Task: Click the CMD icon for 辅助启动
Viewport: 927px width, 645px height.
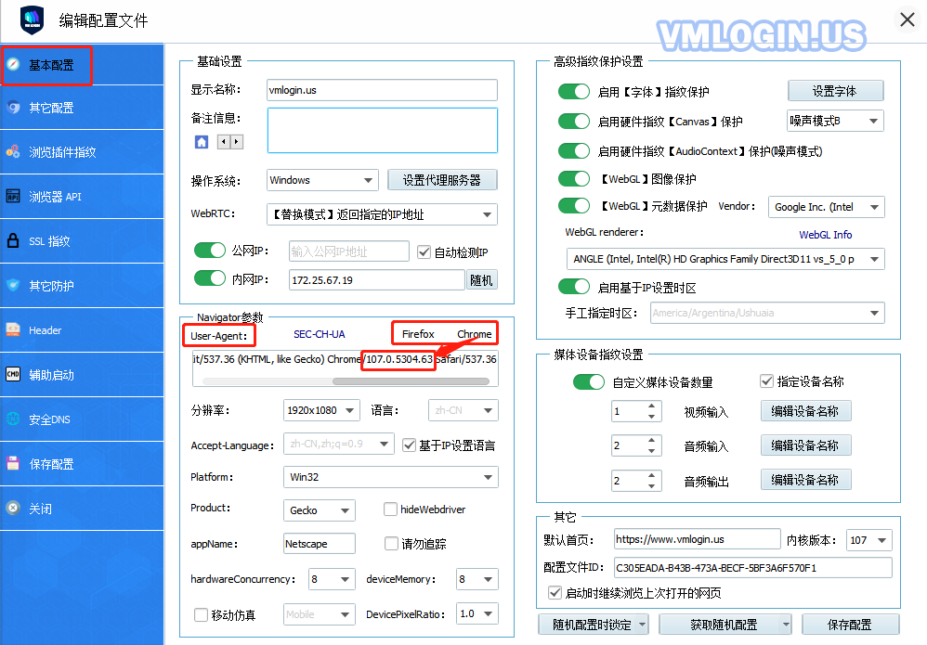Action: 13,374
